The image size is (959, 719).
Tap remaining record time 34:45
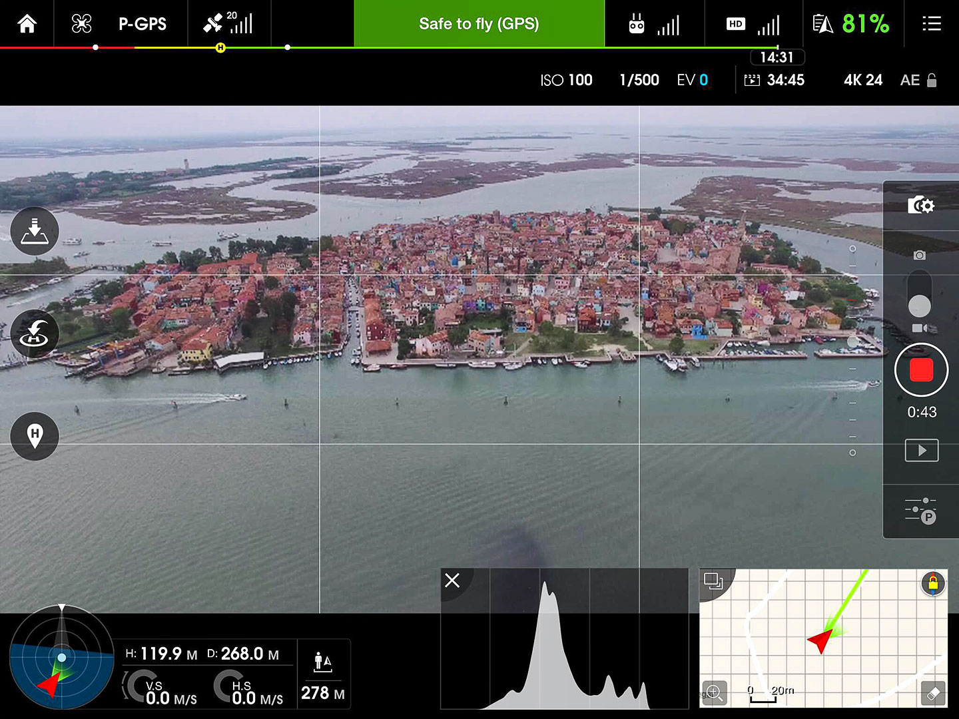point(775,80)
